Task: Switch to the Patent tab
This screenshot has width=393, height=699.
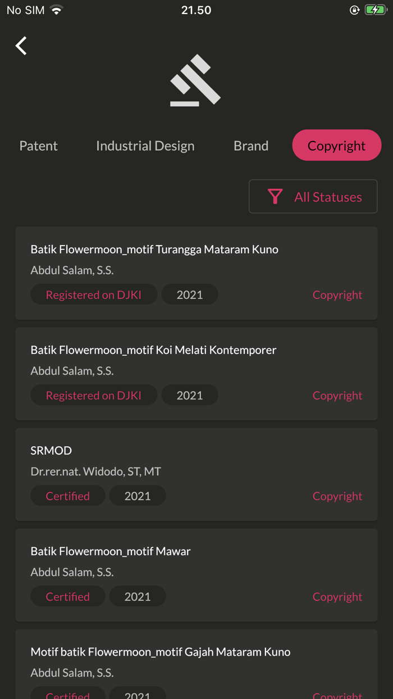Action: tap(39, 146)
